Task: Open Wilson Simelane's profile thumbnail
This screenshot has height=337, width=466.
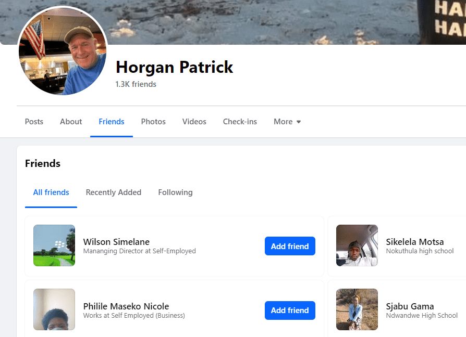Action: (54, 245)
